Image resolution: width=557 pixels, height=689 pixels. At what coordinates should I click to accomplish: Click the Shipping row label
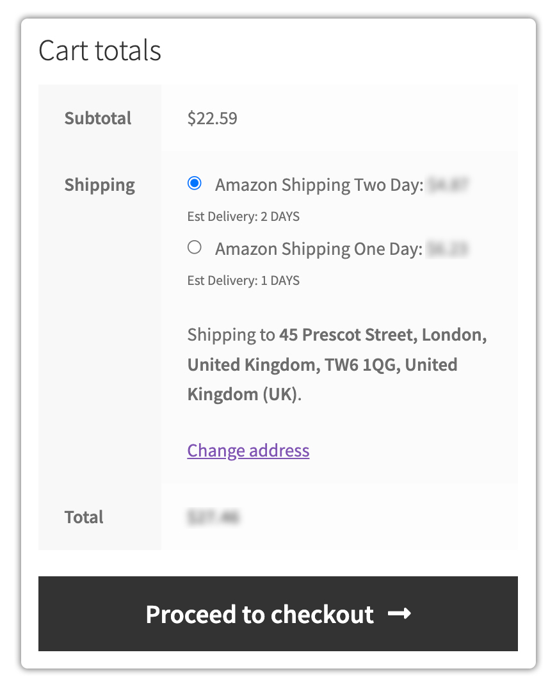(99, 184)
